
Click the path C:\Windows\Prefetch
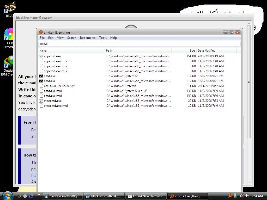coord(121,86)
